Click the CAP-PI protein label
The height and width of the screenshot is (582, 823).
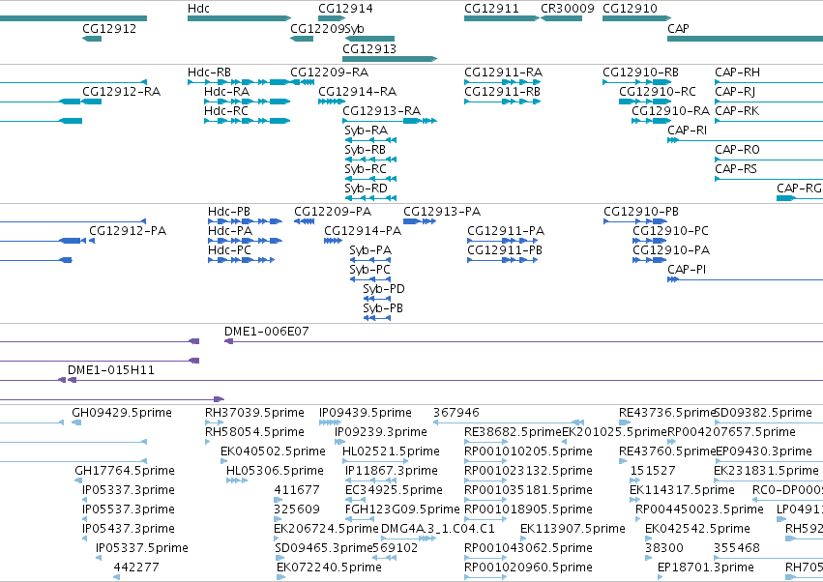click(x=687, y=270)
